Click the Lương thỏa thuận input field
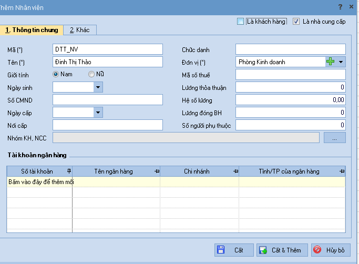This screenshot has height=264, width=359. 291,87
